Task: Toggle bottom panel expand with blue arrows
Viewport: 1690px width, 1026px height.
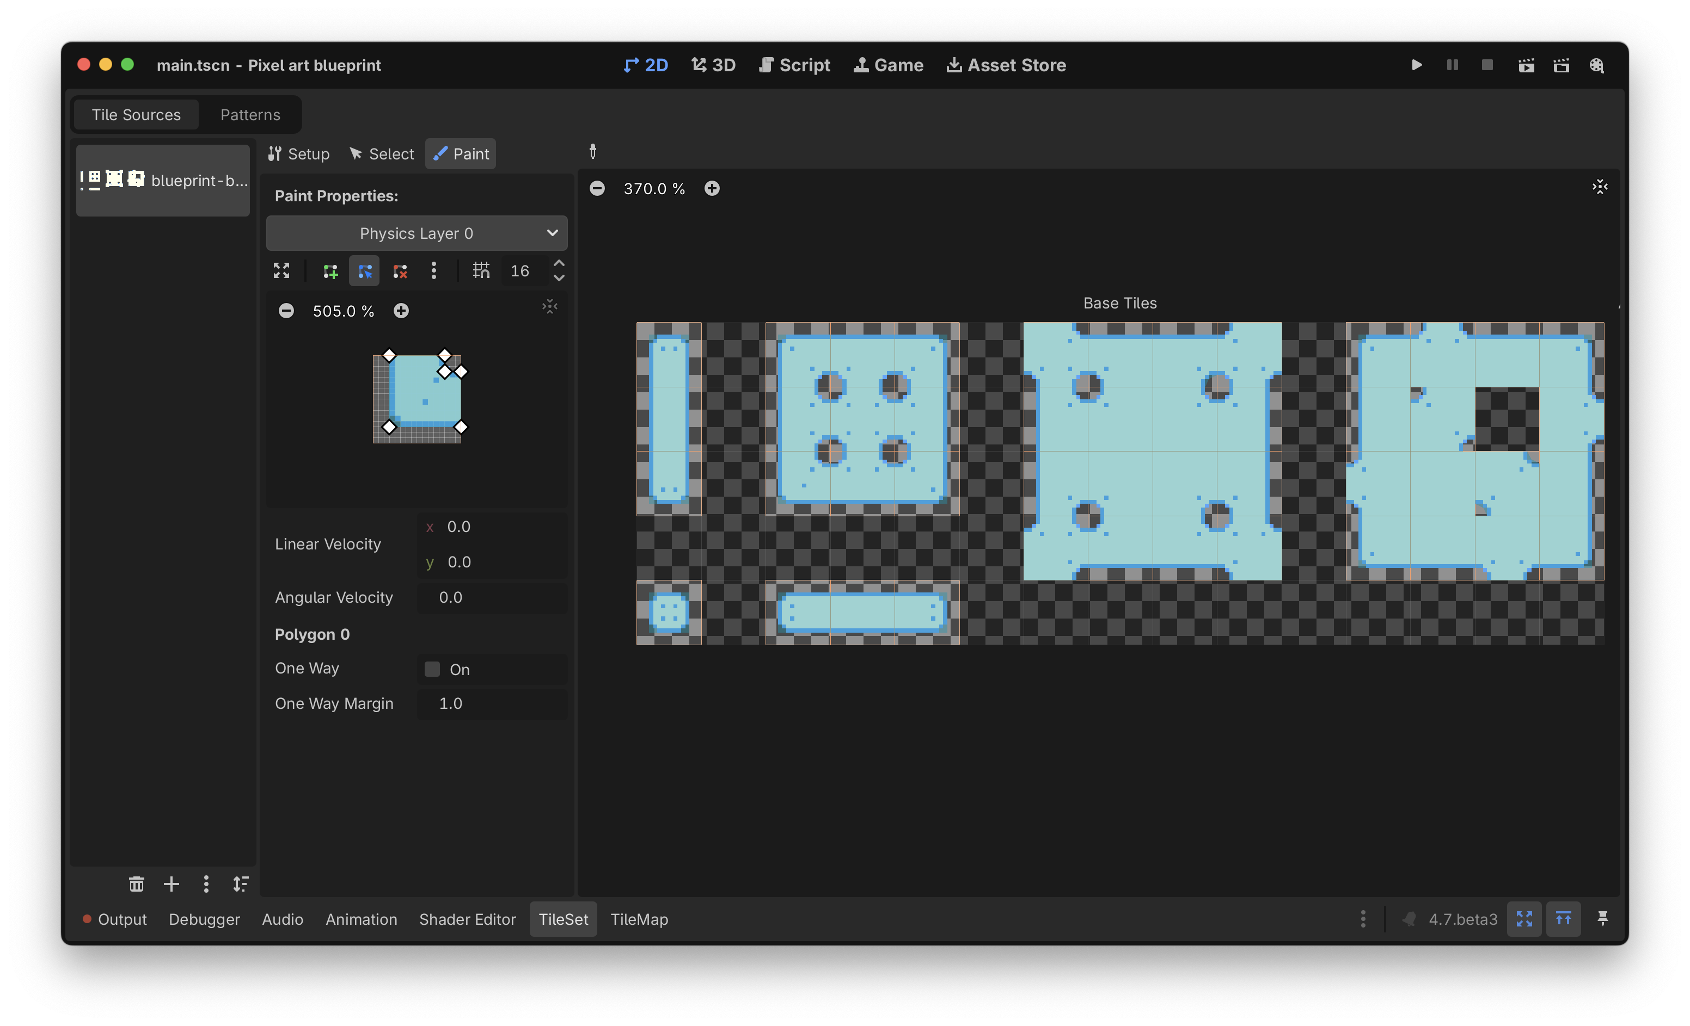Action: 1524,919
